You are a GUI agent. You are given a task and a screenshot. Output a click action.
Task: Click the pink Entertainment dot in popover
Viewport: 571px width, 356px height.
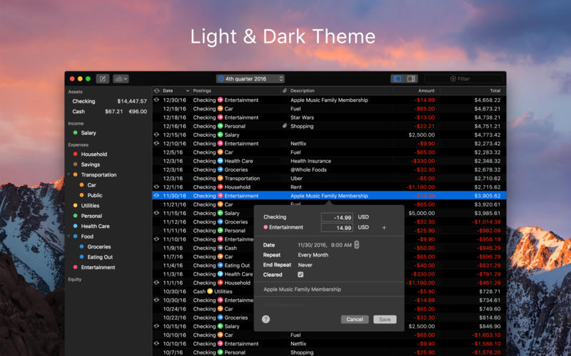pos(266,227)
